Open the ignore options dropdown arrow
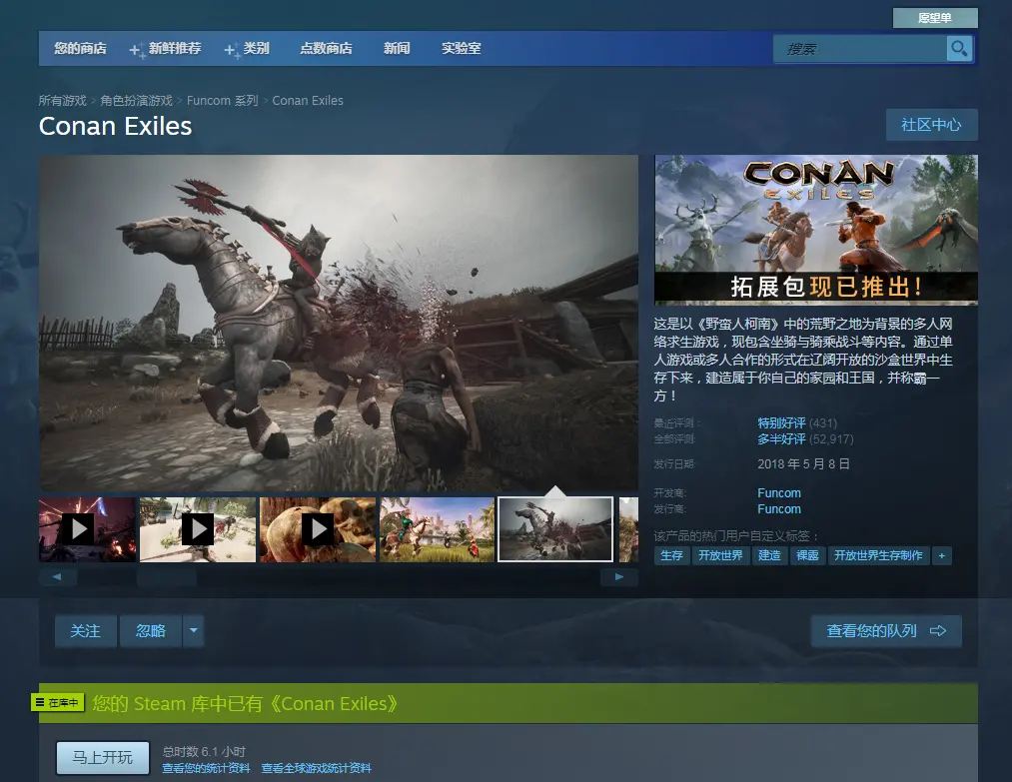The height and width of the screenshot is (782, 1012). point(194,631)
